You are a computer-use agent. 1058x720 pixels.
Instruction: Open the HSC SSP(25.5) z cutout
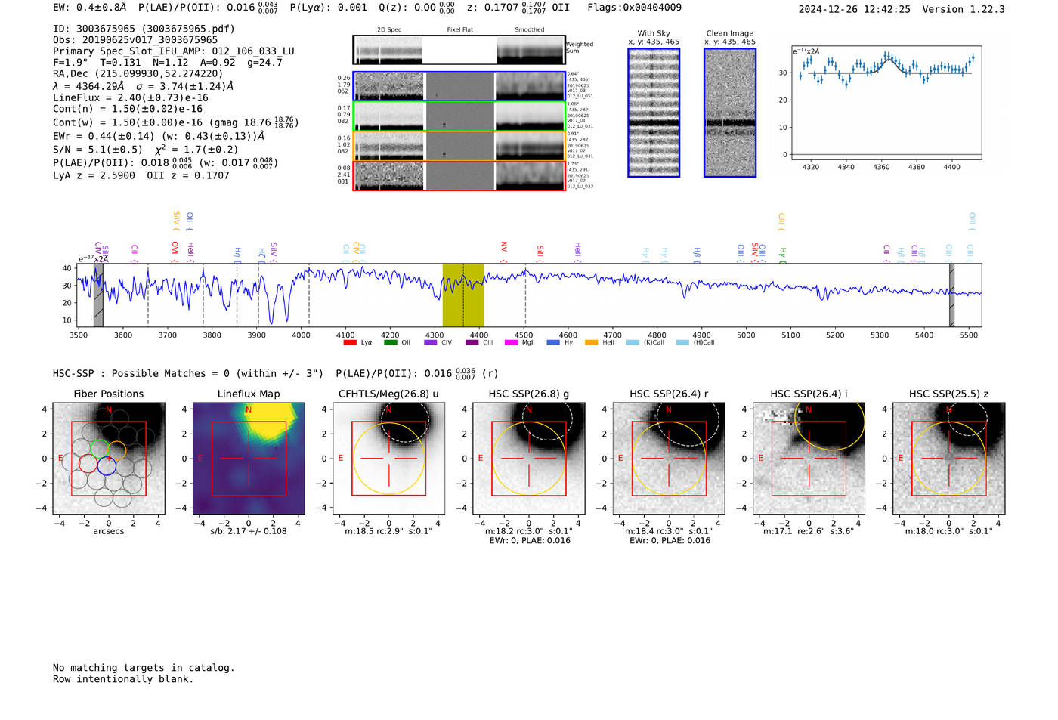pos(949,459)
